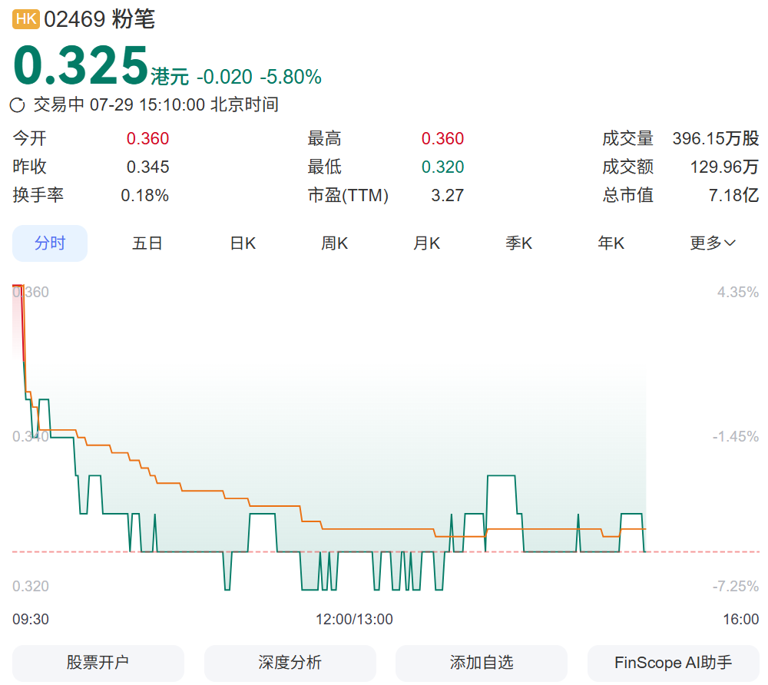
Task: Click the 12:00/13:00 time axis label
Action: coord(354,620)
